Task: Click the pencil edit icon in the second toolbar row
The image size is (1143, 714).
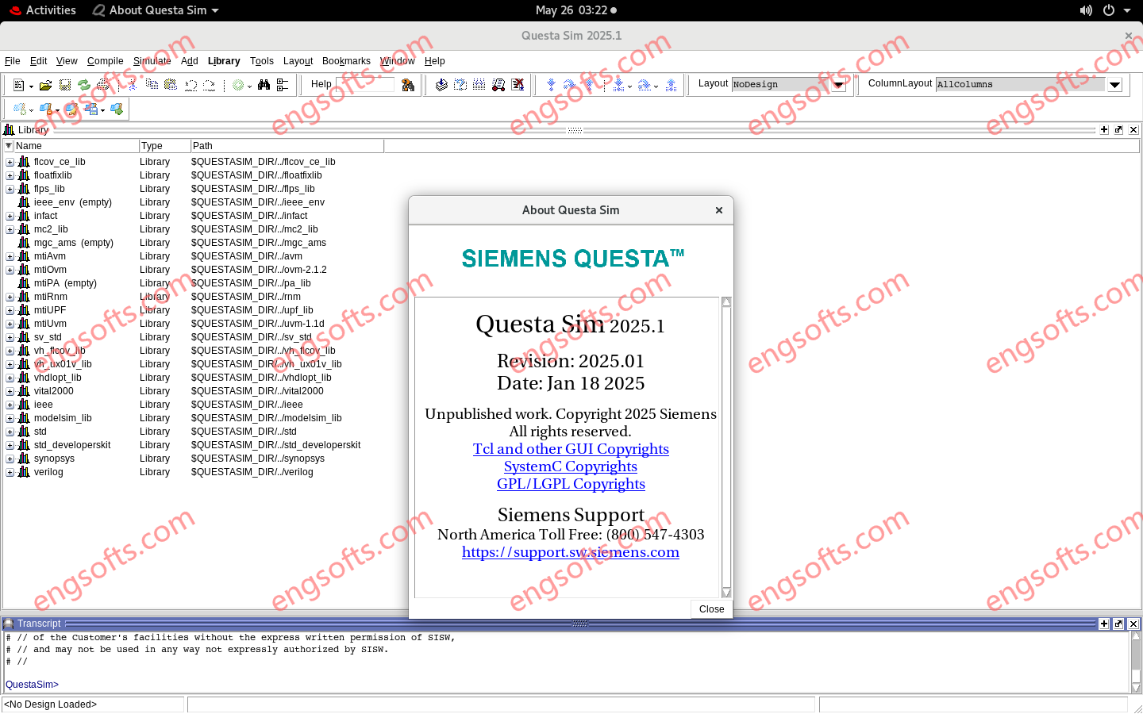Action: point(71,109)
